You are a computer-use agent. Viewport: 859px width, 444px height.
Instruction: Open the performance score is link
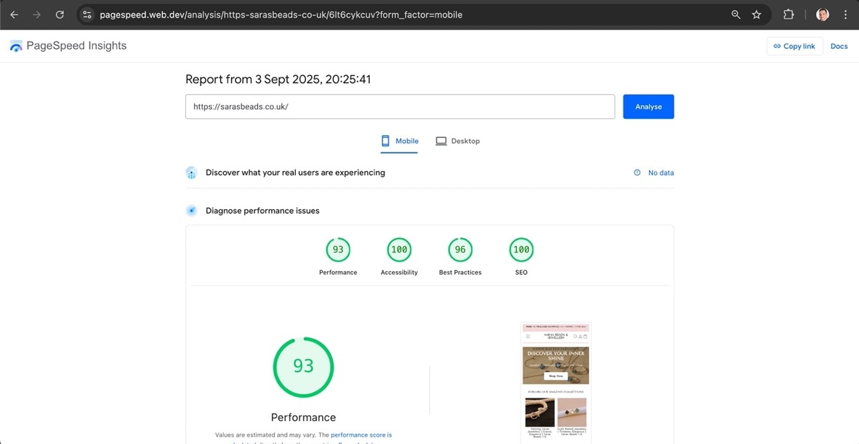pyautogui.click(x=361, y=435)
